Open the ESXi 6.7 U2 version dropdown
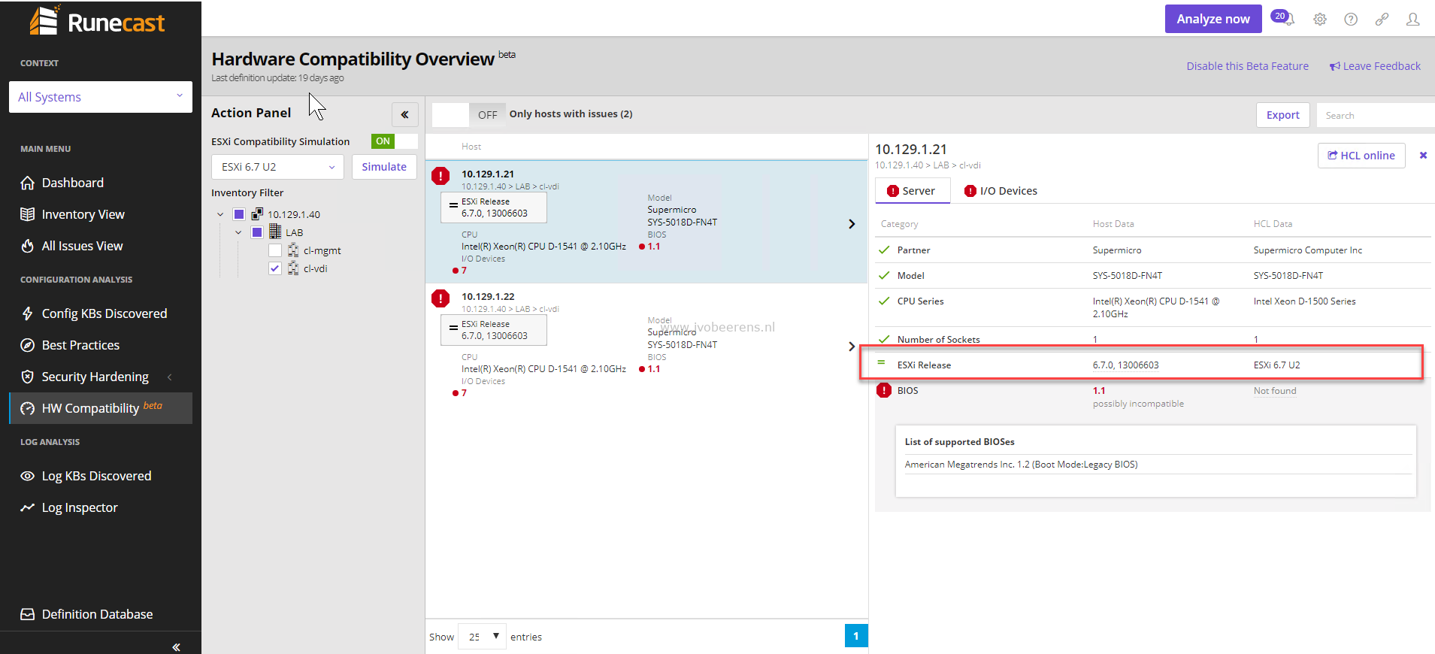The image size is (1435, 654). click(x=277, y=167)
